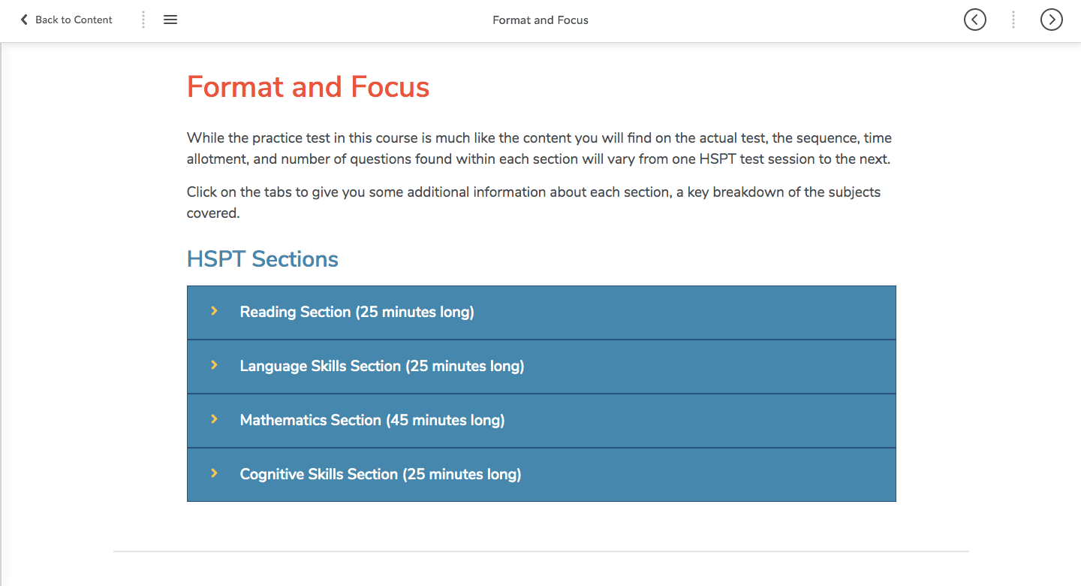This screenshot has height=586, width=1081.
Task: Click the HSPT Sections subheading
Action: (263, 259)
